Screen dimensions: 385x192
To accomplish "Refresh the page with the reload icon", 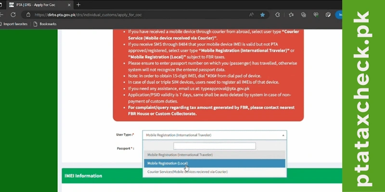I will [13, 15].
